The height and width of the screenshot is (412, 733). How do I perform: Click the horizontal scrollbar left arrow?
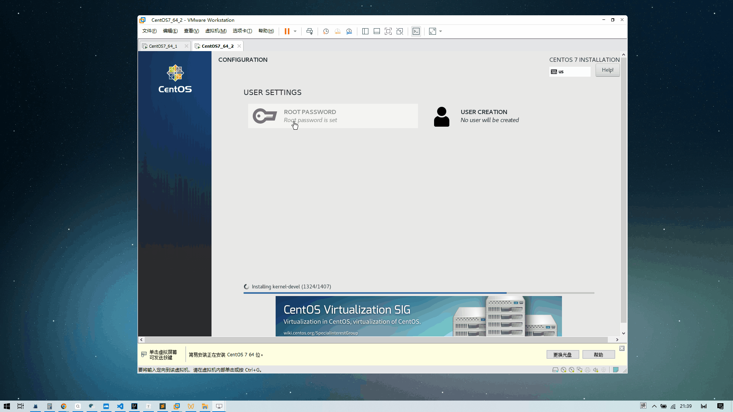pyautogui.click(x=141, y=340)
